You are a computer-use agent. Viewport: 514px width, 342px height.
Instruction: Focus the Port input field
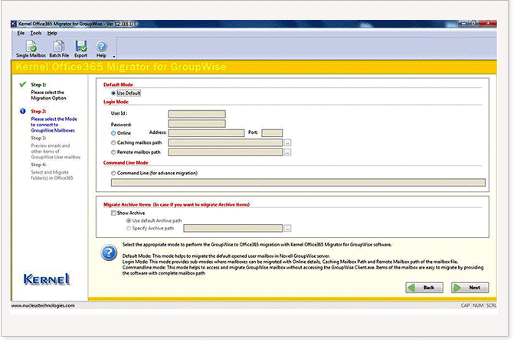point(272,133)
